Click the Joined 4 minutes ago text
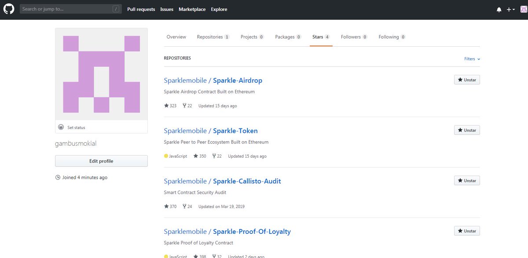528x258 pixels. tap(81, 177)
